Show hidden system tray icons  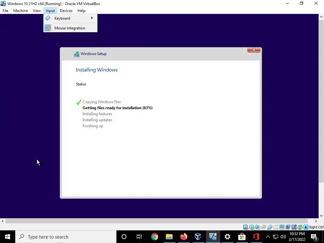[268, 237]
